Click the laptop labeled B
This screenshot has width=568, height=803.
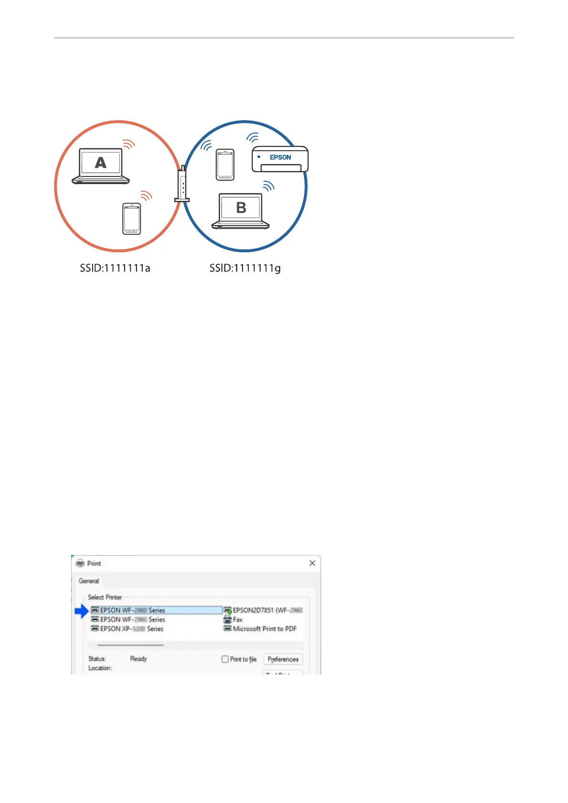(x=241, y=211)
